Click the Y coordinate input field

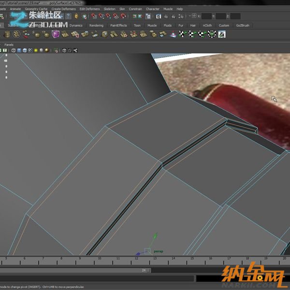pos(221,16)
